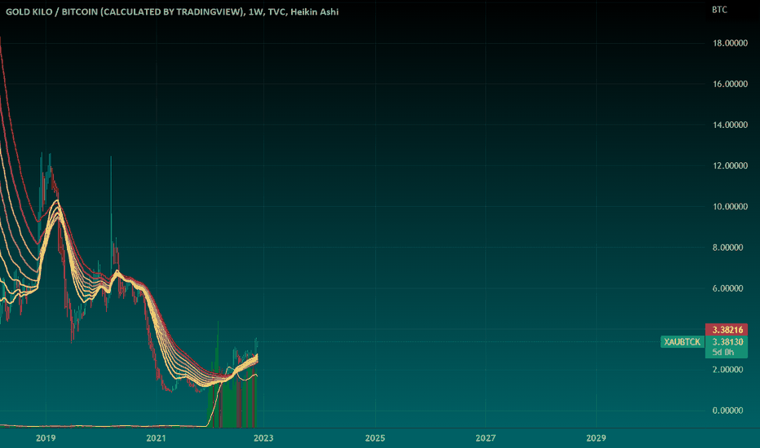760x448 pixels.
Task: Click the 2023 label on the time axis
Action: 263,438
